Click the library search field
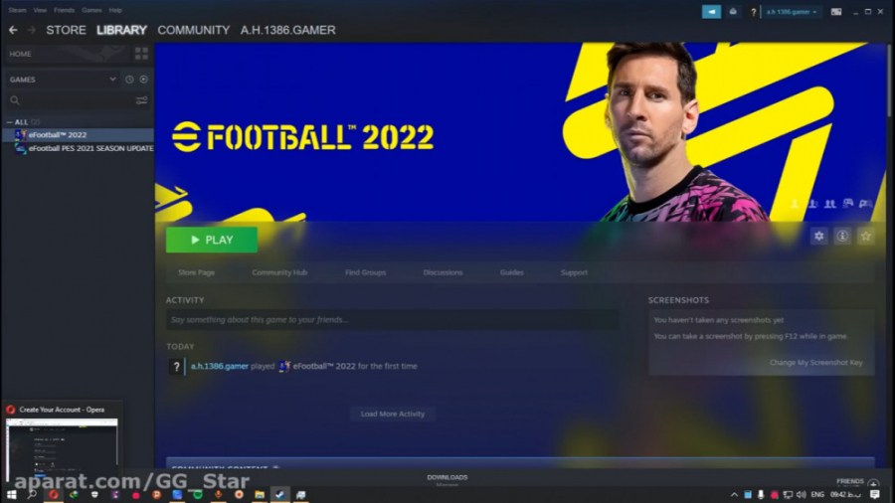Viewport: 895px width, 503px height. 72,100
